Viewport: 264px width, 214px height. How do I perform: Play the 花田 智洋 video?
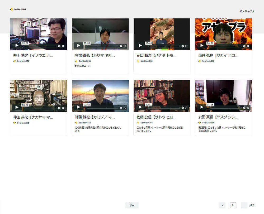(x=140, y=46)
